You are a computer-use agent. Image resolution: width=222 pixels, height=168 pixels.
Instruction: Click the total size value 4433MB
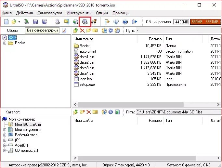tap(181, 22)
